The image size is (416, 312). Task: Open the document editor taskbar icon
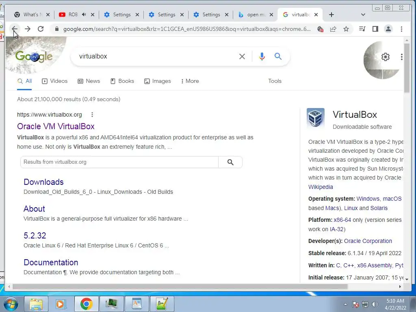[x=136, y=304]
